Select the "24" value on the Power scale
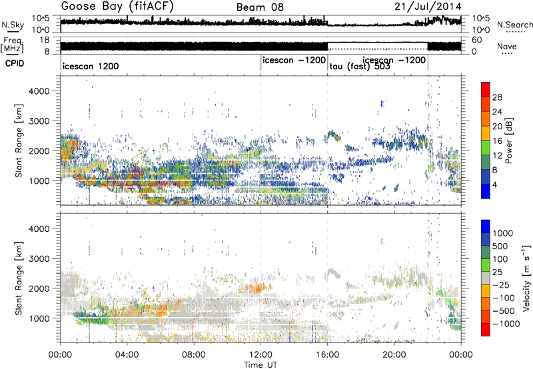Screen dimensions: 533x369 [x=497, y=112]
